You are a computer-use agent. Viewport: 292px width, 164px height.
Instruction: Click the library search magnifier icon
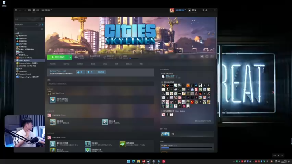point(16,29)
